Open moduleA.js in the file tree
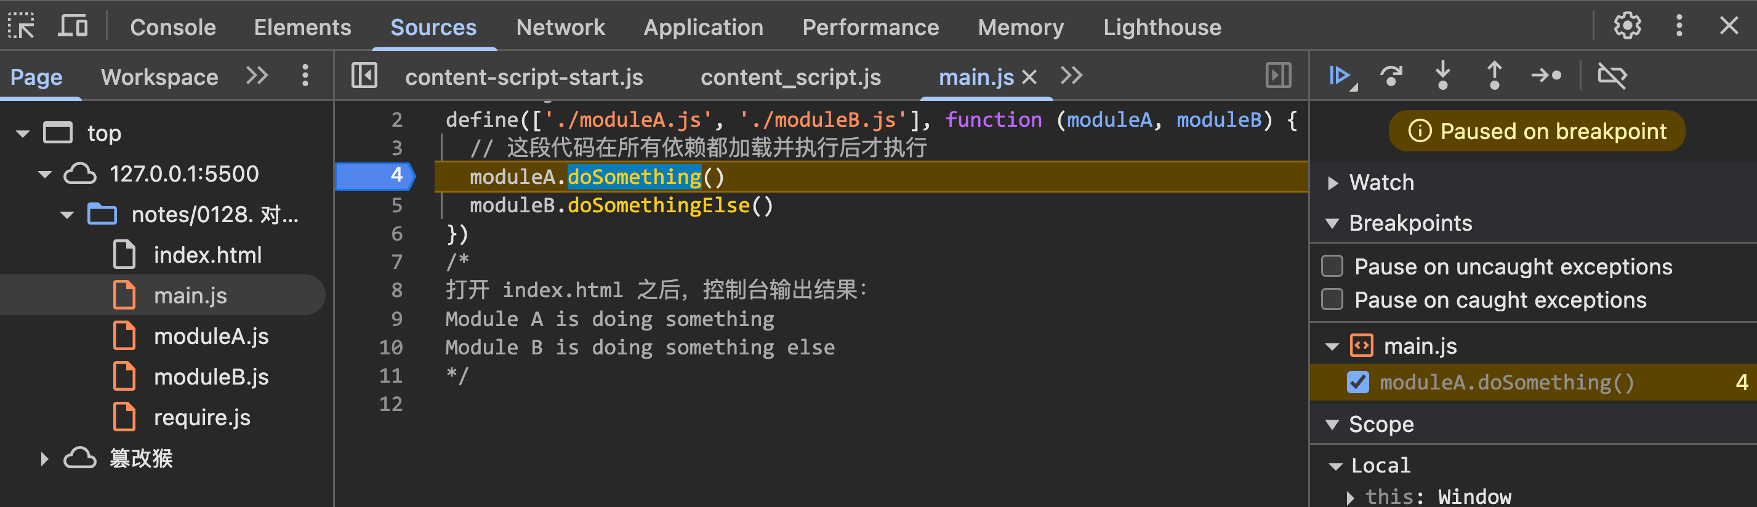This screenshot has width=1757, height=507. pos(211,336)
